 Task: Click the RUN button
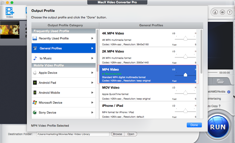[x=218, y=127]
